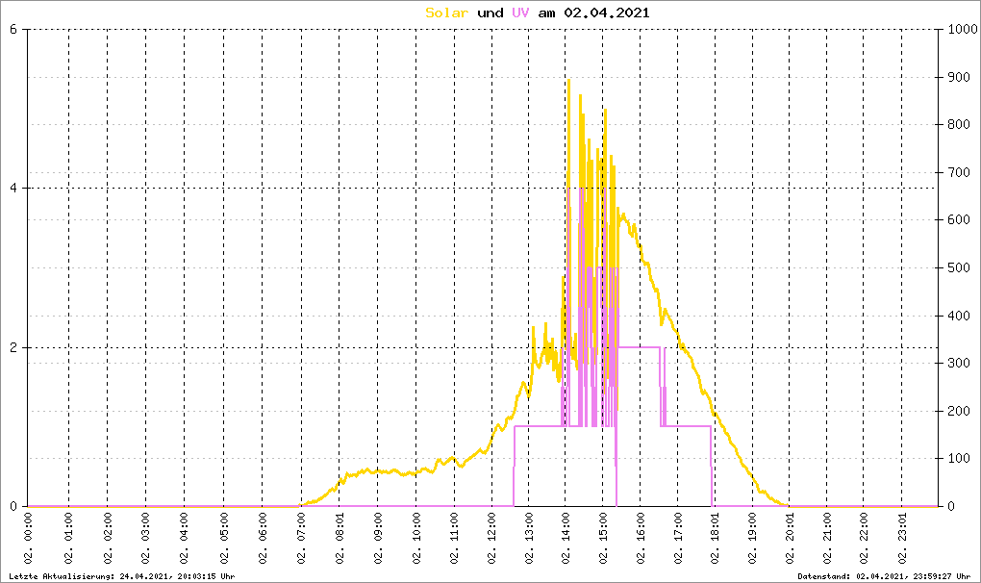Viewport: 981px width, 583px height.
Task: Click the 'Datenstand' timestamp text
Action: point(884,576)
